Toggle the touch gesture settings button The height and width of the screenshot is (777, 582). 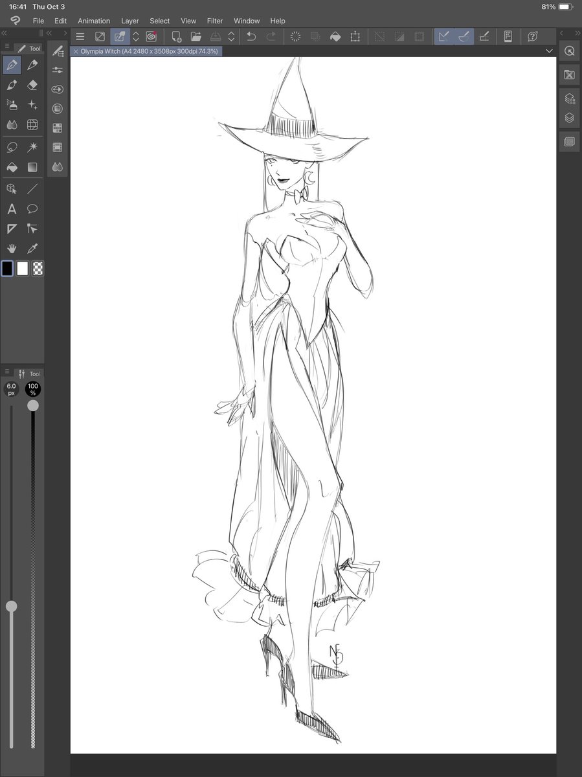pos(120,36)
